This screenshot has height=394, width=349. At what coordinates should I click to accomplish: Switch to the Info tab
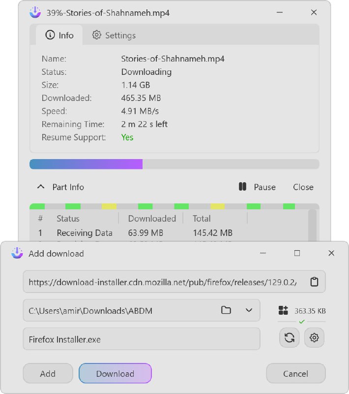tap(59, 35)
